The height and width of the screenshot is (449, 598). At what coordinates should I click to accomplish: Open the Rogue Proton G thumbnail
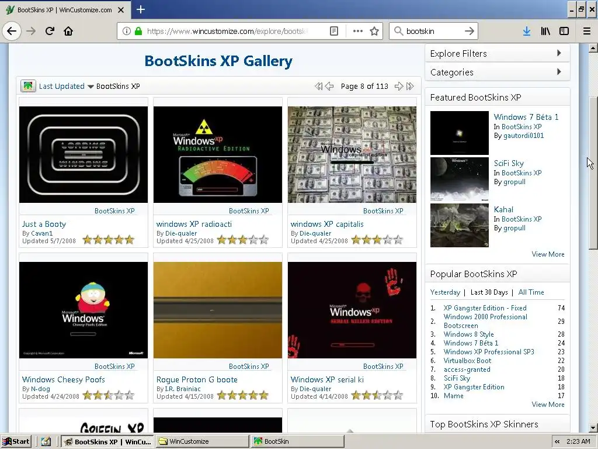click(x=218, y=310)
